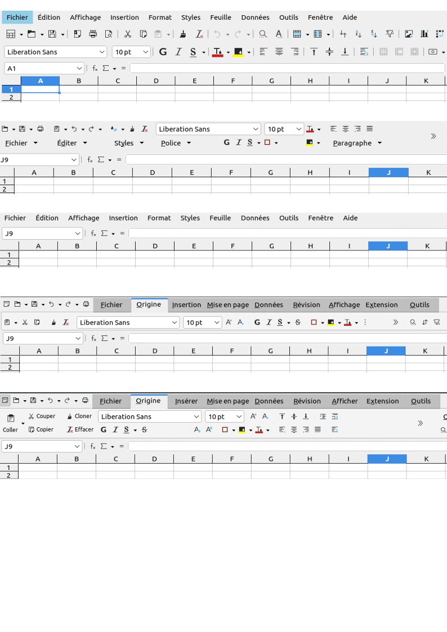The height and width of the screenshot is (632, 447).
Task: Apply background color swatch left of Paragraphe menu
Action: point(309,143)
